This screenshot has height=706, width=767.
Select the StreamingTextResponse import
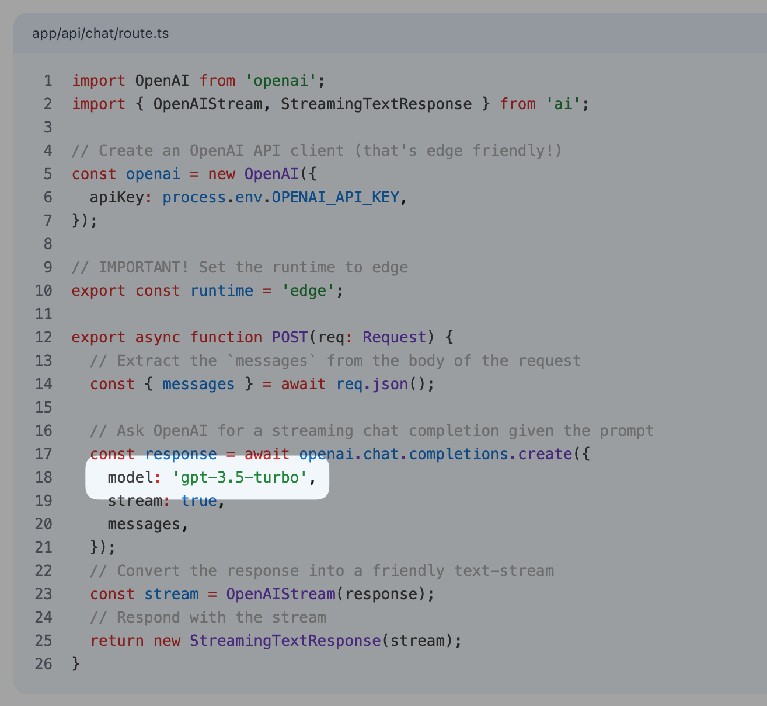pyautogui.click(x=376, y=104)
